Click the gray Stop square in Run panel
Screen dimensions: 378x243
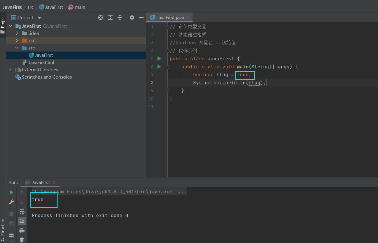point(11,214)
